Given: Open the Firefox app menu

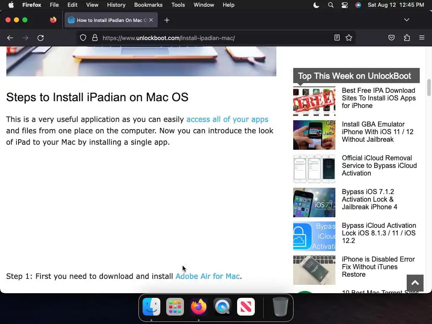Looking at the screenshot, I should [32, 5].
